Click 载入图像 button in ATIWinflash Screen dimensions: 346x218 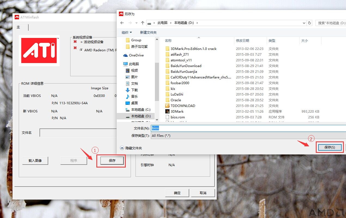point(35,160)
